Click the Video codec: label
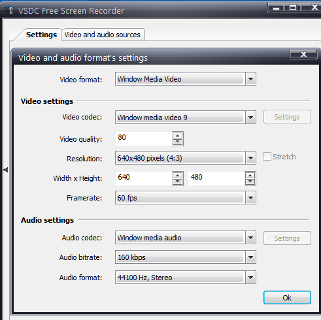The height and width of the screenshot is (320, 321). pos(82,117)
